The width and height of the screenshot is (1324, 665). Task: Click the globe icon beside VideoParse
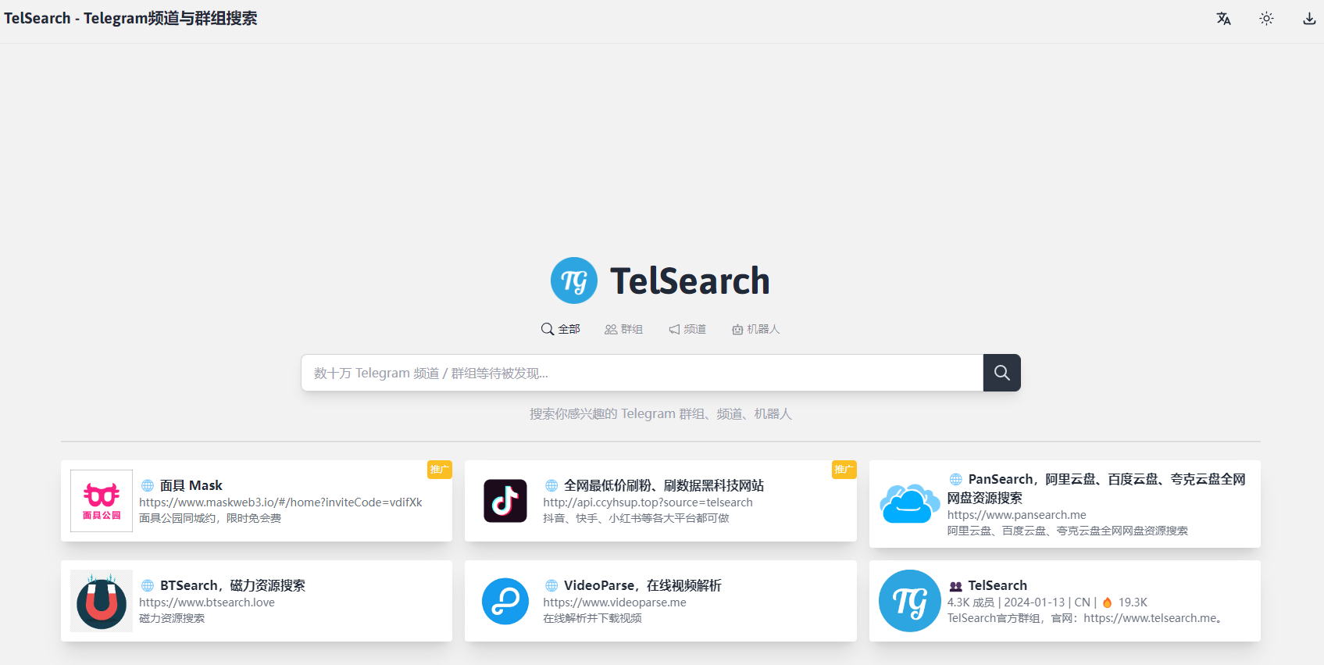[551, 586]
